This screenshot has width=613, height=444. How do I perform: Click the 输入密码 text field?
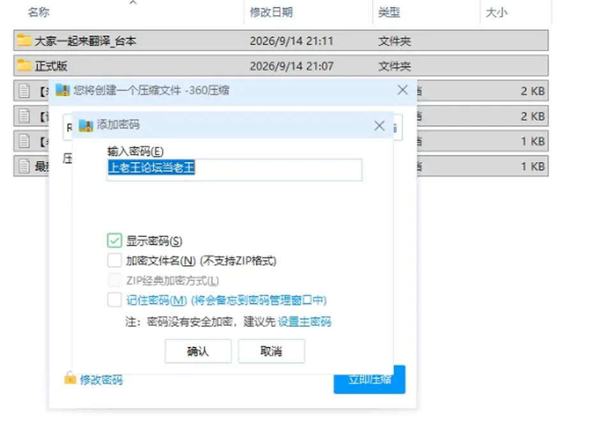coord(234,170)
